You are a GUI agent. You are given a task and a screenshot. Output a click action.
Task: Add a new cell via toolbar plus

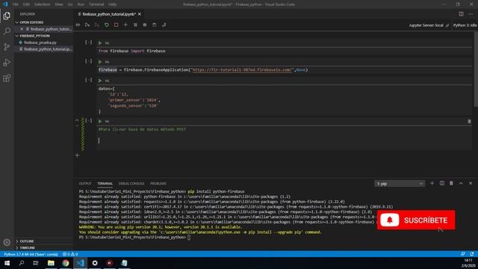click(x=125, y=25)
